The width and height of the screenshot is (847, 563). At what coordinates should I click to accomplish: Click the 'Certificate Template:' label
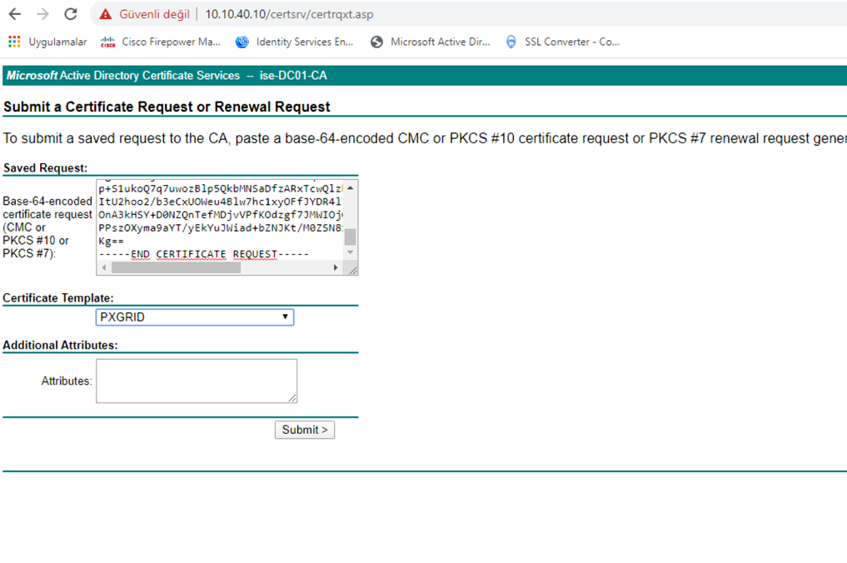[58, 298]
